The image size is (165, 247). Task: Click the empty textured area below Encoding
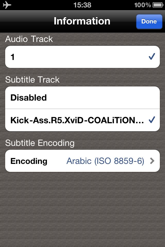(x=82, y=208)
